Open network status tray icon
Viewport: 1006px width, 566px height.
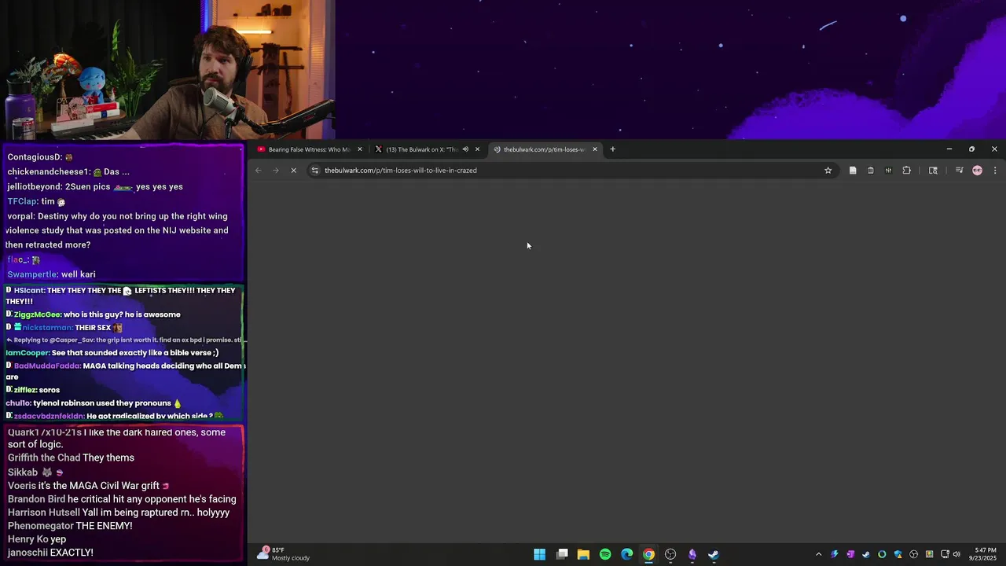tap(945, 554)
